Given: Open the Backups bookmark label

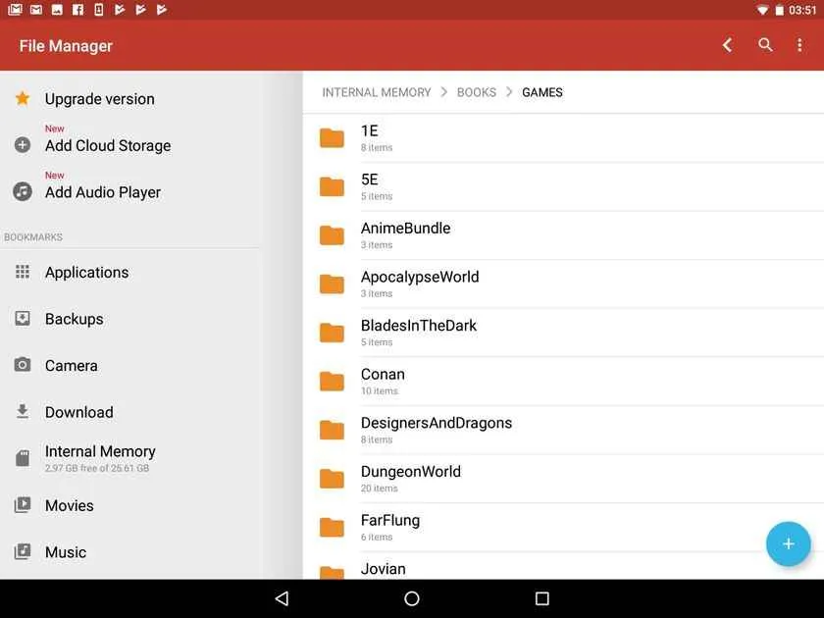Looking at the screenshot, I should click(75, 319).
